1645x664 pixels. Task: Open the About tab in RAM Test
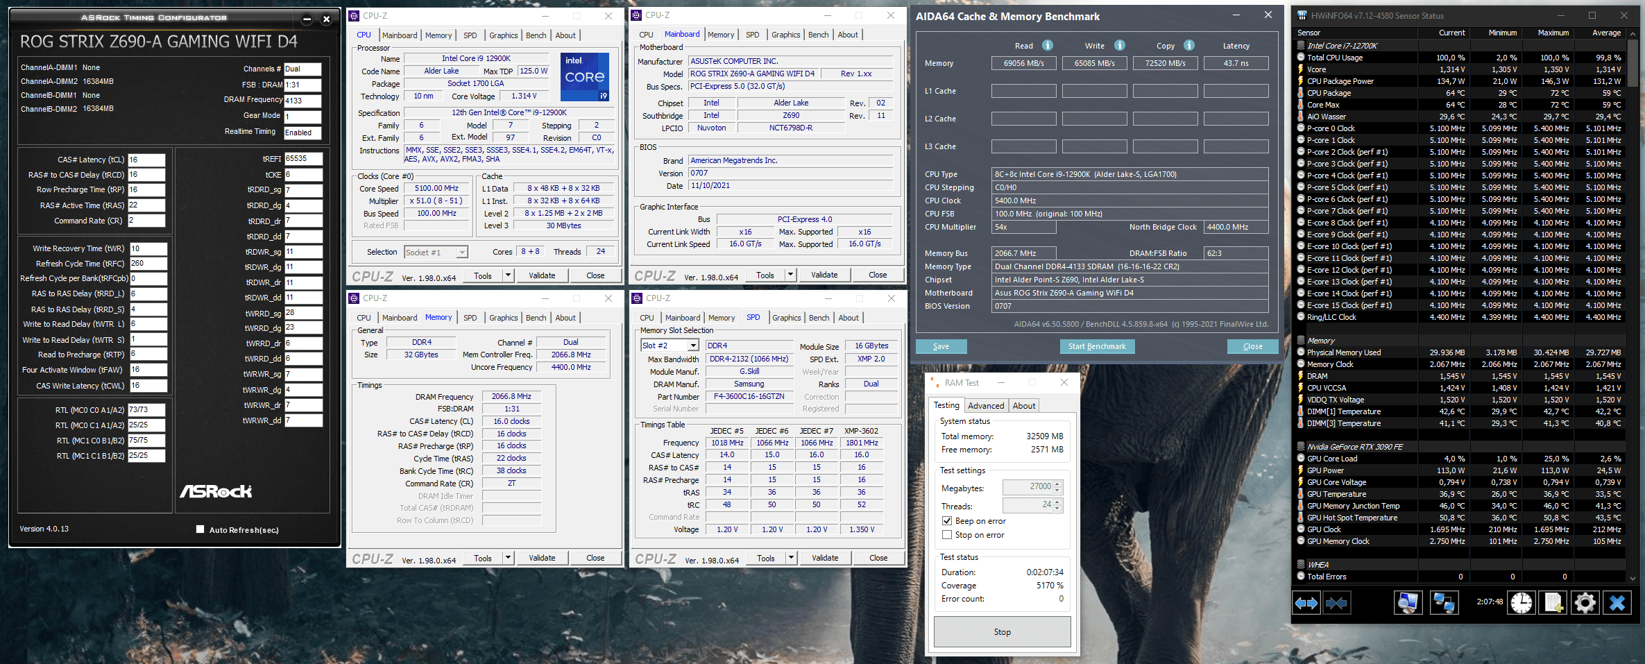pos(1024,406)
